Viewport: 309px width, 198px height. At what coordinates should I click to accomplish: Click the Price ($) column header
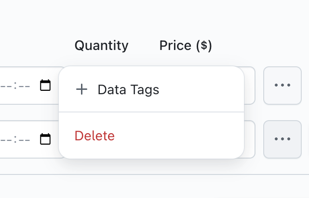tap(186, 46)
